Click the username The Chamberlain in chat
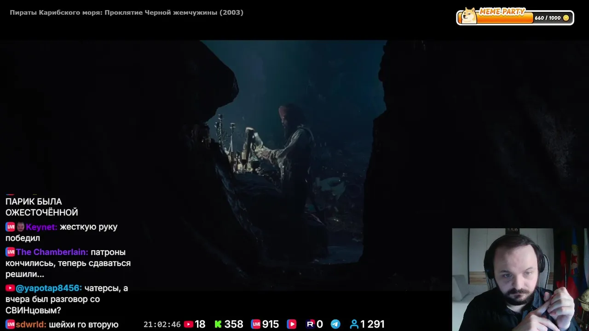Screen dimensions: 589x331 point(52,252)
